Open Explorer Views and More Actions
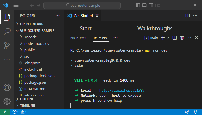The width and height of the screenshot is (202, 115). [58, 16]
